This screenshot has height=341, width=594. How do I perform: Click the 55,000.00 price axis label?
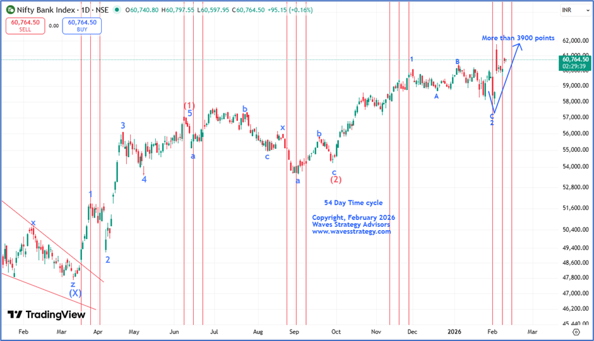click(x=576, y=149)
